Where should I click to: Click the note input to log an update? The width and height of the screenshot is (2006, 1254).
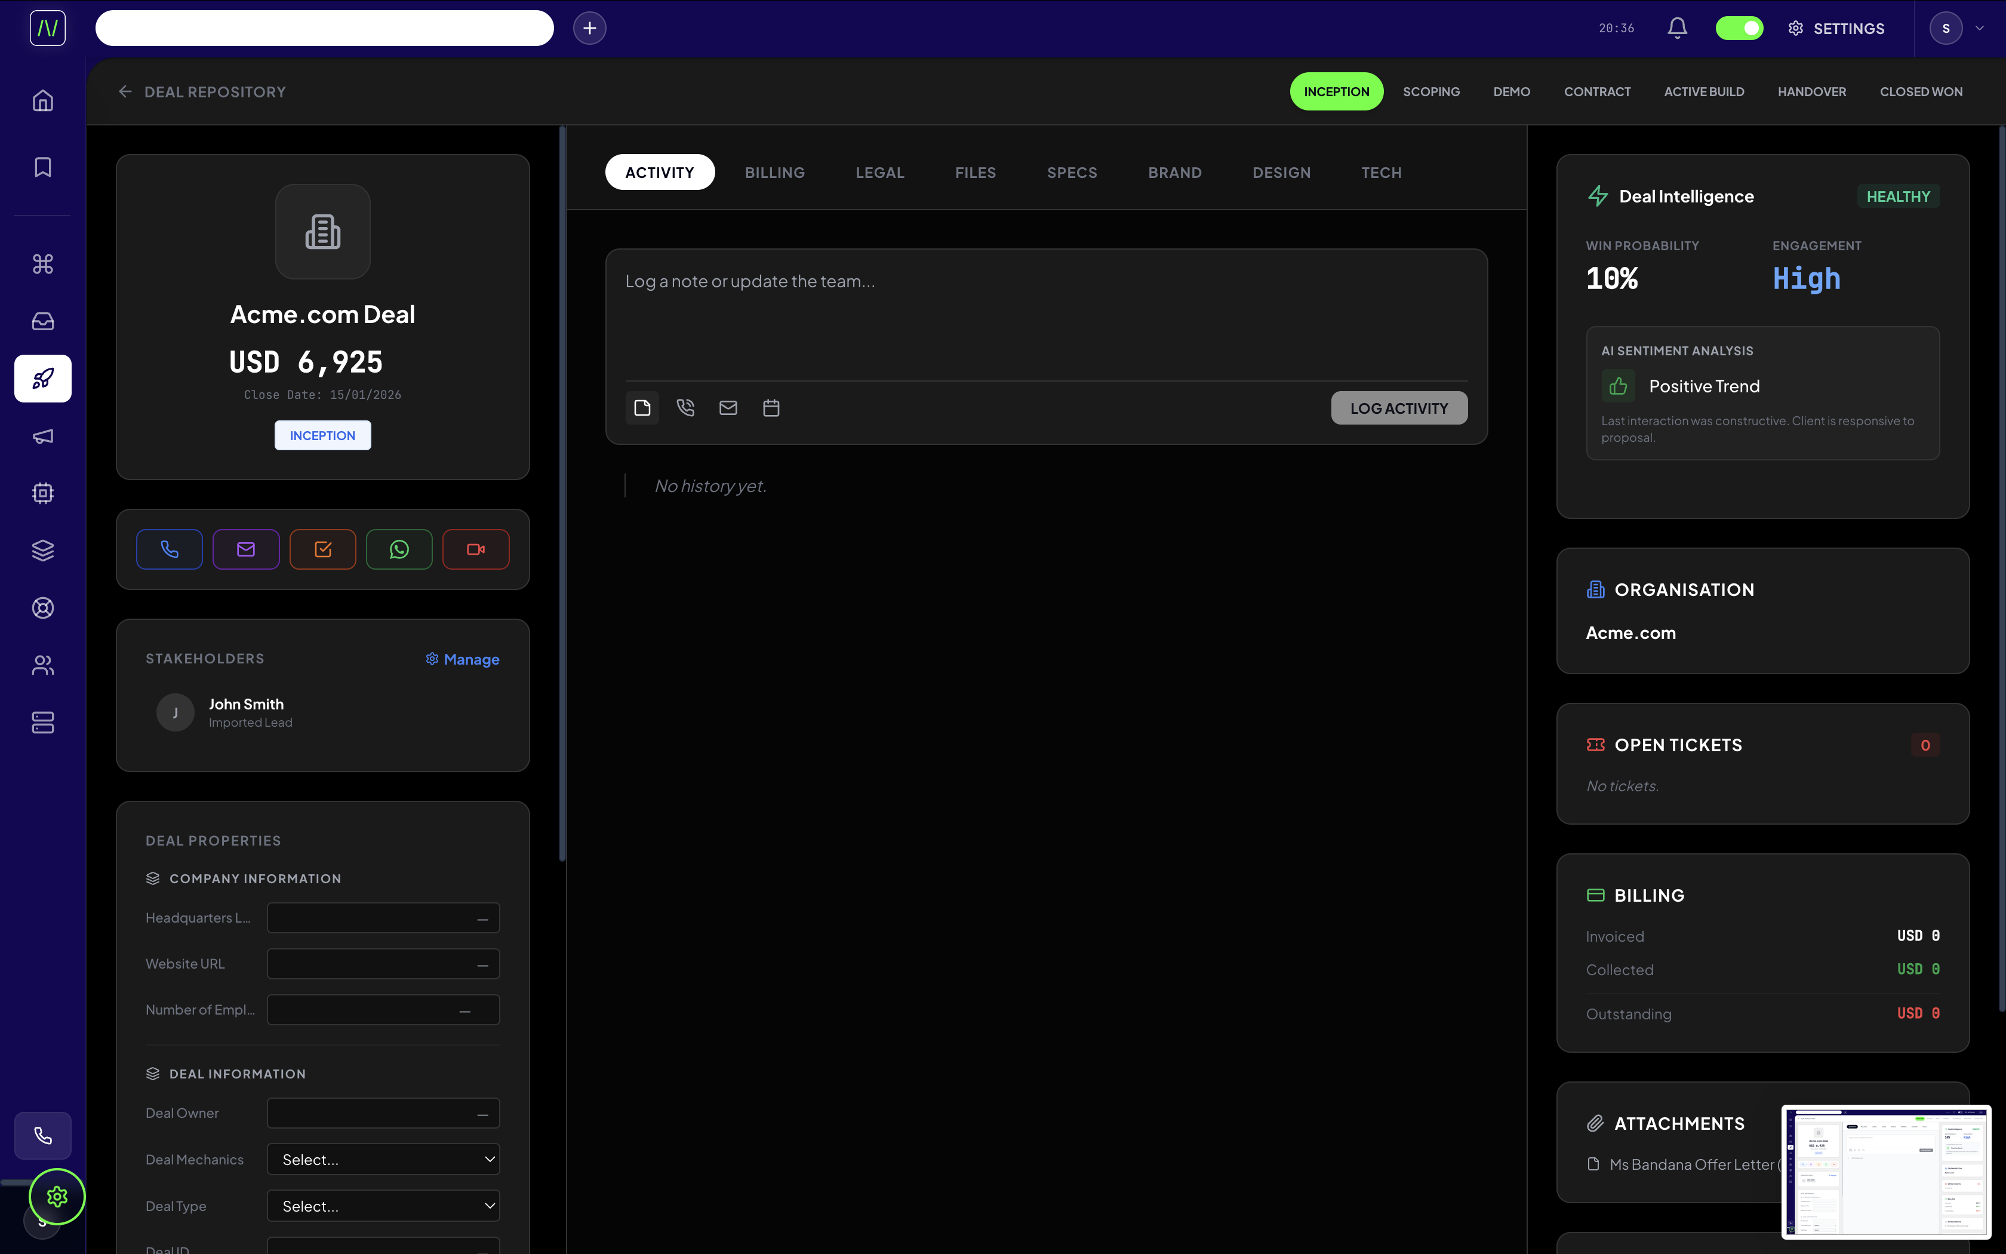(1044, 315)
